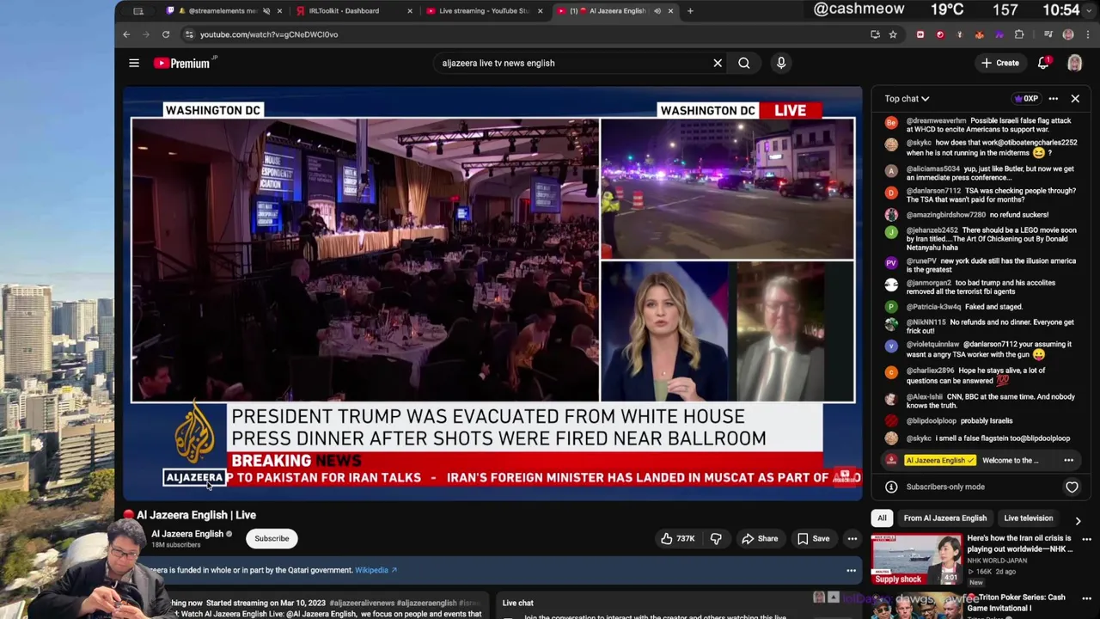This screenshot has height=619, width=1100.
Task: Open the Al Jazeera English channel name
Action: 187,534
